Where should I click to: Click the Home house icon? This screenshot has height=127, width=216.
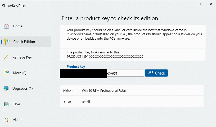click(6, 26)
